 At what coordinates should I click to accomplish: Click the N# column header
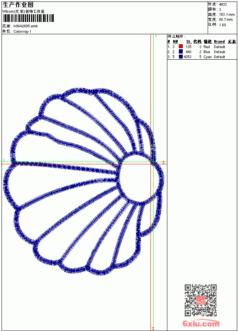click(x=175, y=42)
